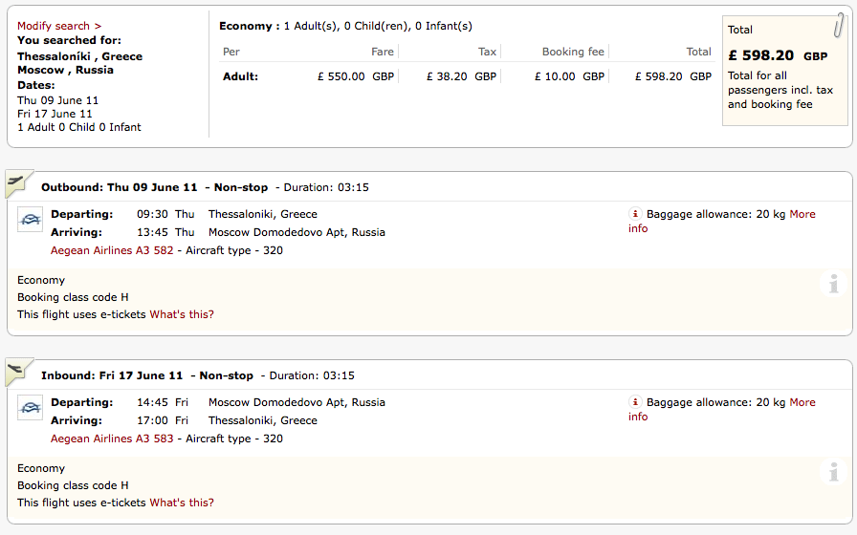Screen dimensions: 857x535
Task: Click the grey info icon in inbound economy panel
Action: (834, 472)
